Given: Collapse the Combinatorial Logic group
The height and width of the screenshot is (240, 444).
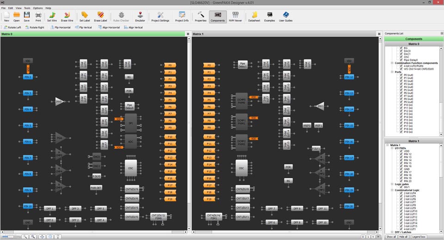Looking at the screenshot, I should 392,190.
